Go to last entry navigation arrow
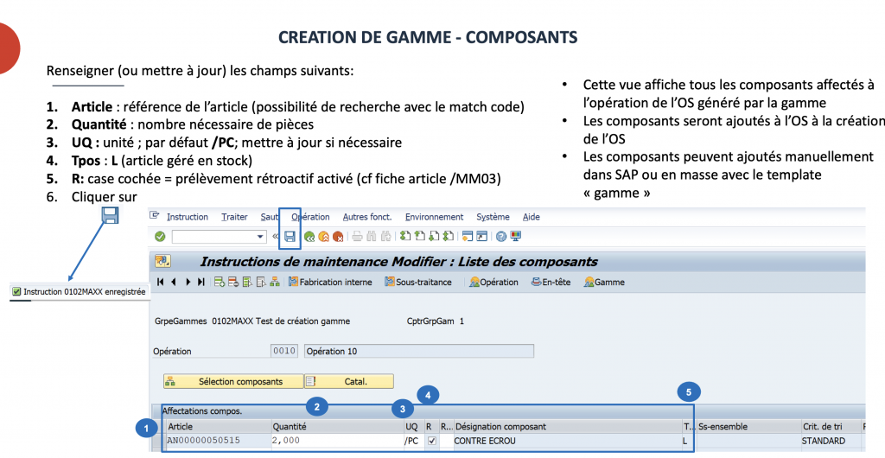The width and height of the screenshot is (885, 458). (201, 282)
